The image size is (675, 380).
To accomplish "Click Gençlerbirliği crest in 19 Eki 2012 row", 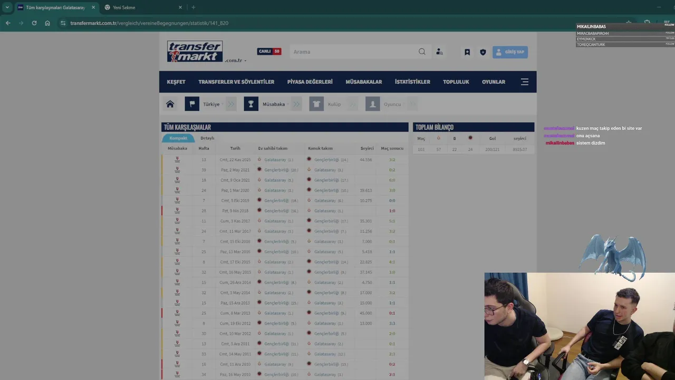I will pyautogui.click(x=259, y=323).
